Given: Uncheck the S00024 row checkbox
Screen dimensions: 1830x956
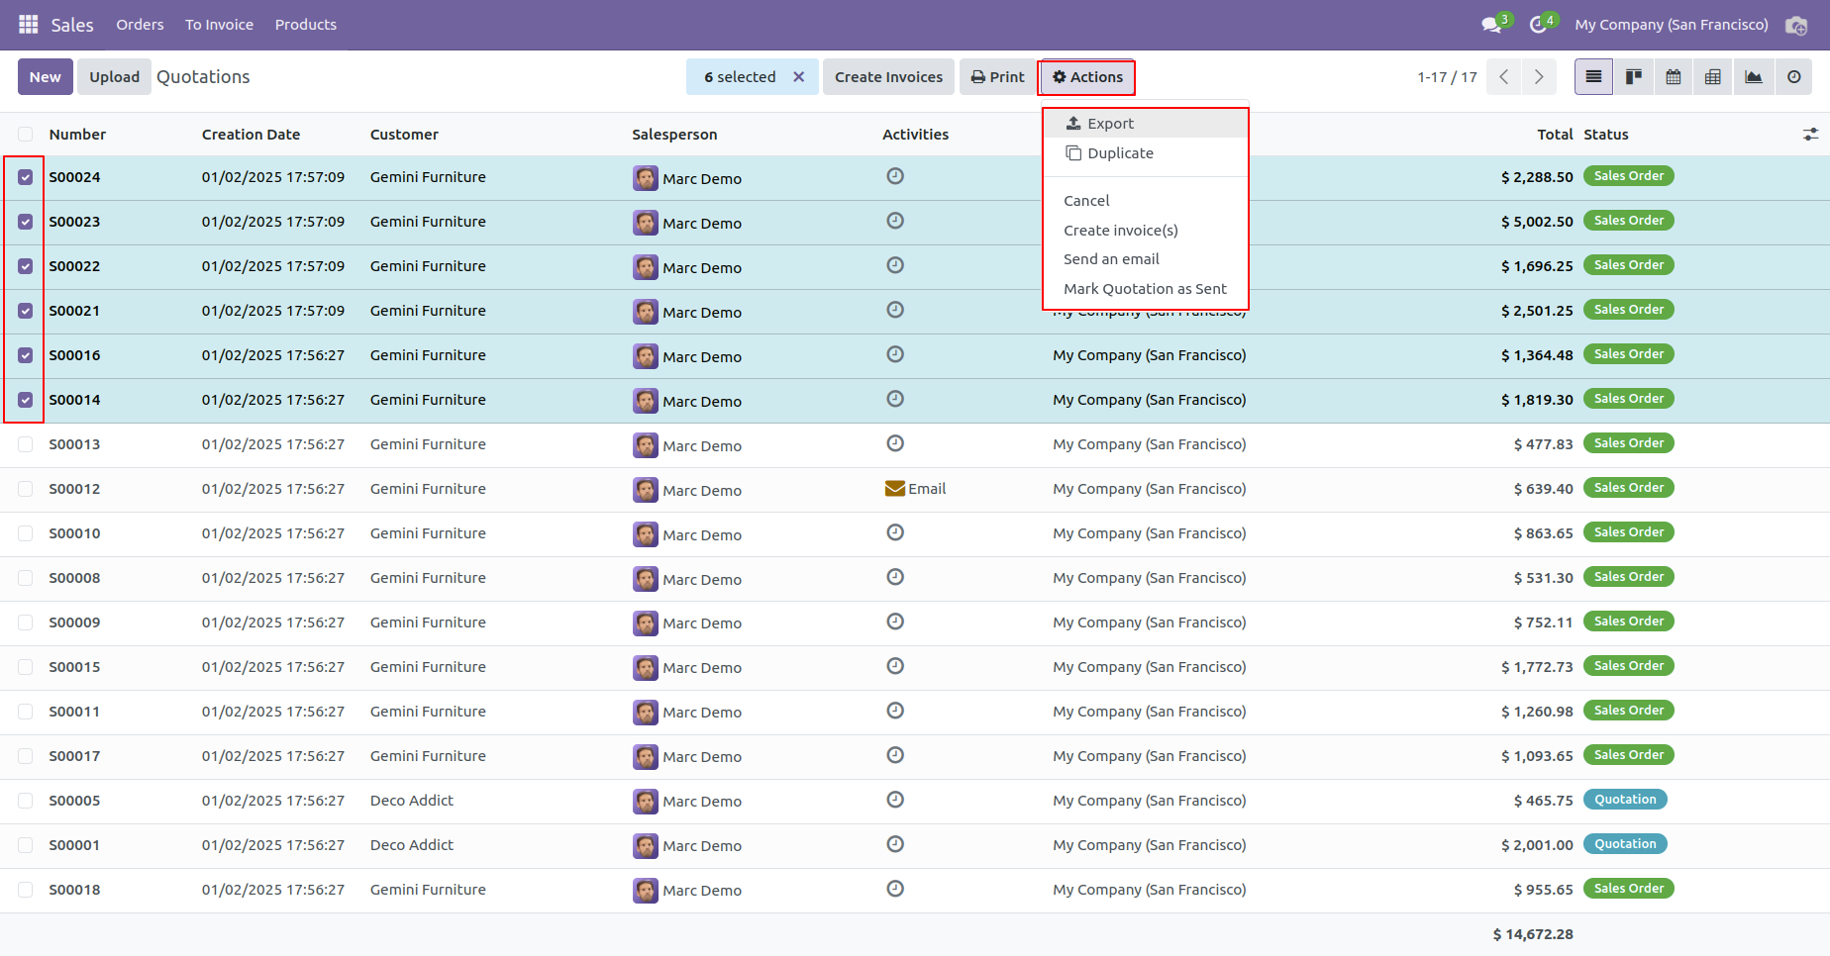Looking at the screenshot, I should [26, 177].
